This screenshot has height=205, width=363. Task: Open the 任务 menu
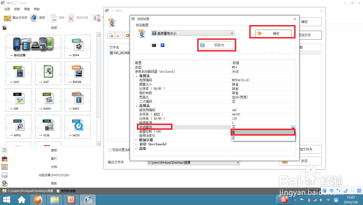click(x=7, y=9)
